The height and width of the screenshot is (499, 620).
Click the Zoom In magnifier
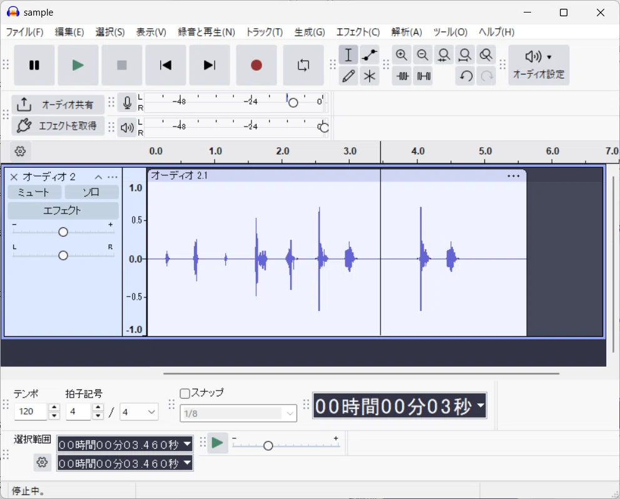402,54
